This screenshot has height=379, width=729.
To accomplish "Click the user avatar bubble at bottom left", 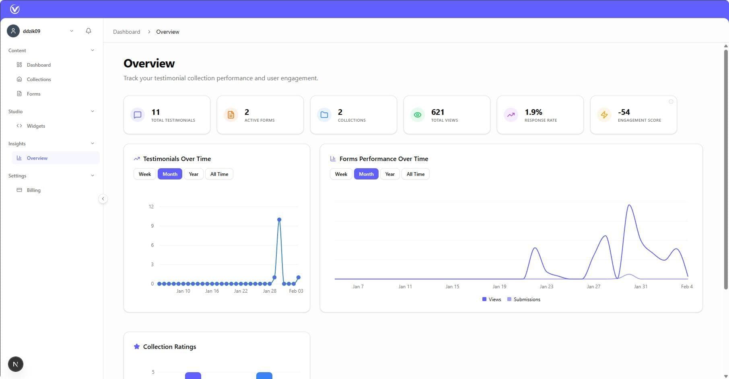I will [16, 364].
